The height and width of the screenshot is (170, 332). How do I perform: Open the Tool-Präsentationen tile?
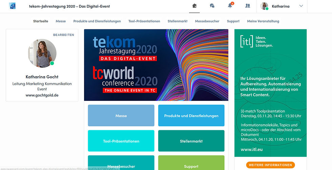121,141
